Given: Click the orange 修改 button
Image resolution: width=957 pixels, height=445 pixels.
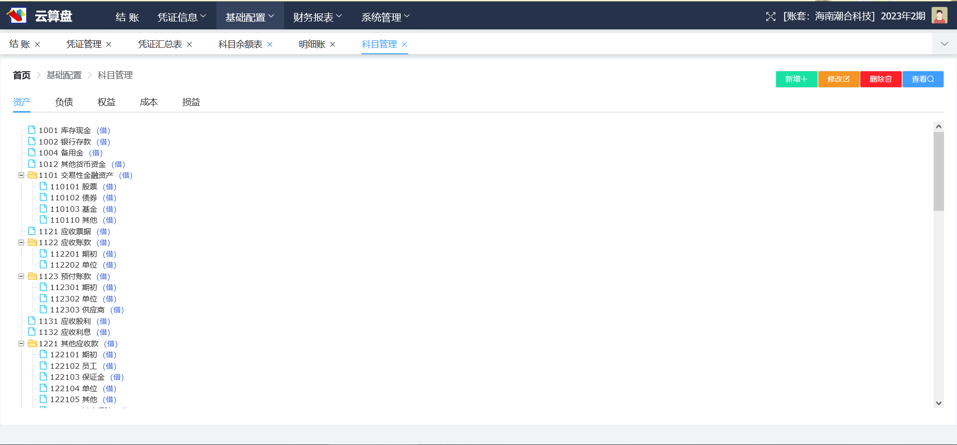Looking at the screenshot, I should [838, 79].
